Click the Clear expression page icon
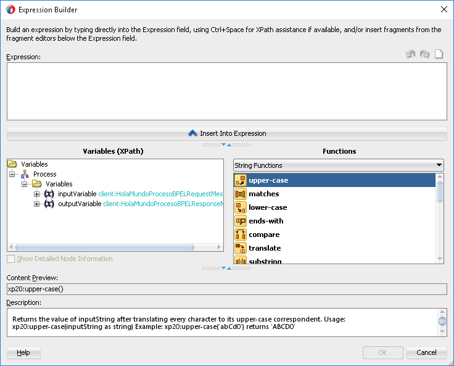Screen dimensions: 454x366 (x=439, y=54)
